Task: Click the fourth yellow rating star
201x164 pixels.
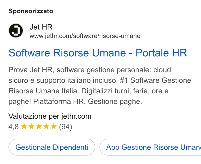Action: (x=46, y=127)
